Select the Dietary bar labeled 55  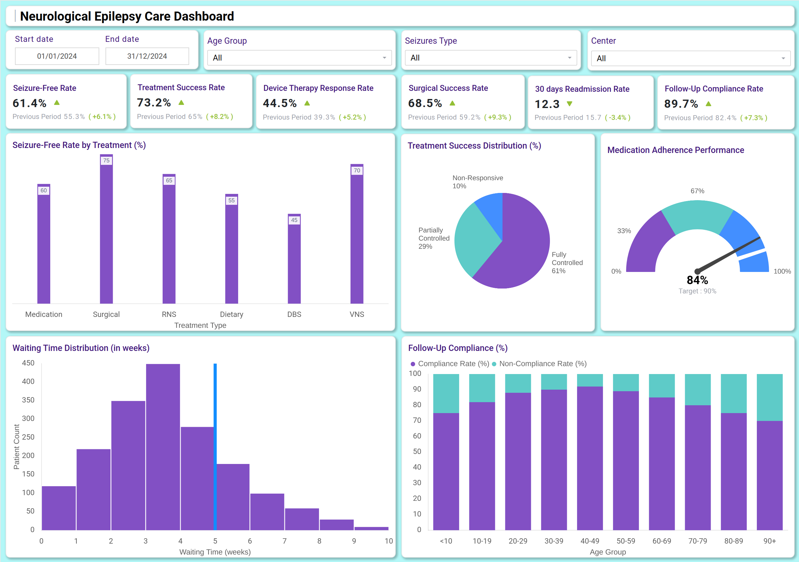[x=232, y=249]
